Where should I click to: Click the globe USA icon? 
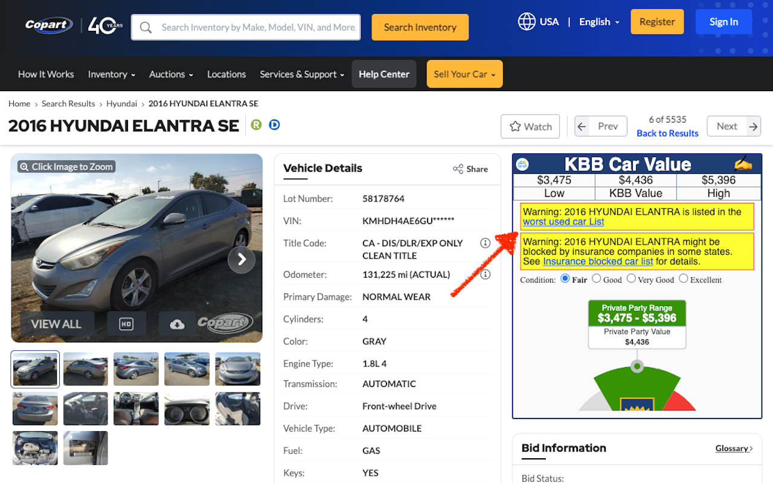(527, 22)
